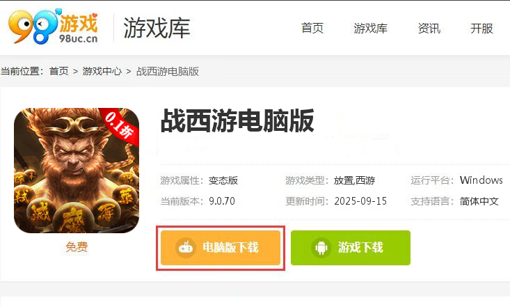The image size is (510, 307).
Task: Go to 首页 in top navigation
Action: (312, 29)
